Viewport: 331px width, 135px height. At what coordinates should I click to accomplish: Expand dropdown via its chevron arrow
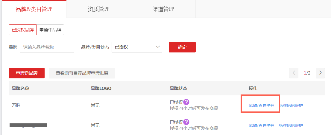[x=157, y=47]
